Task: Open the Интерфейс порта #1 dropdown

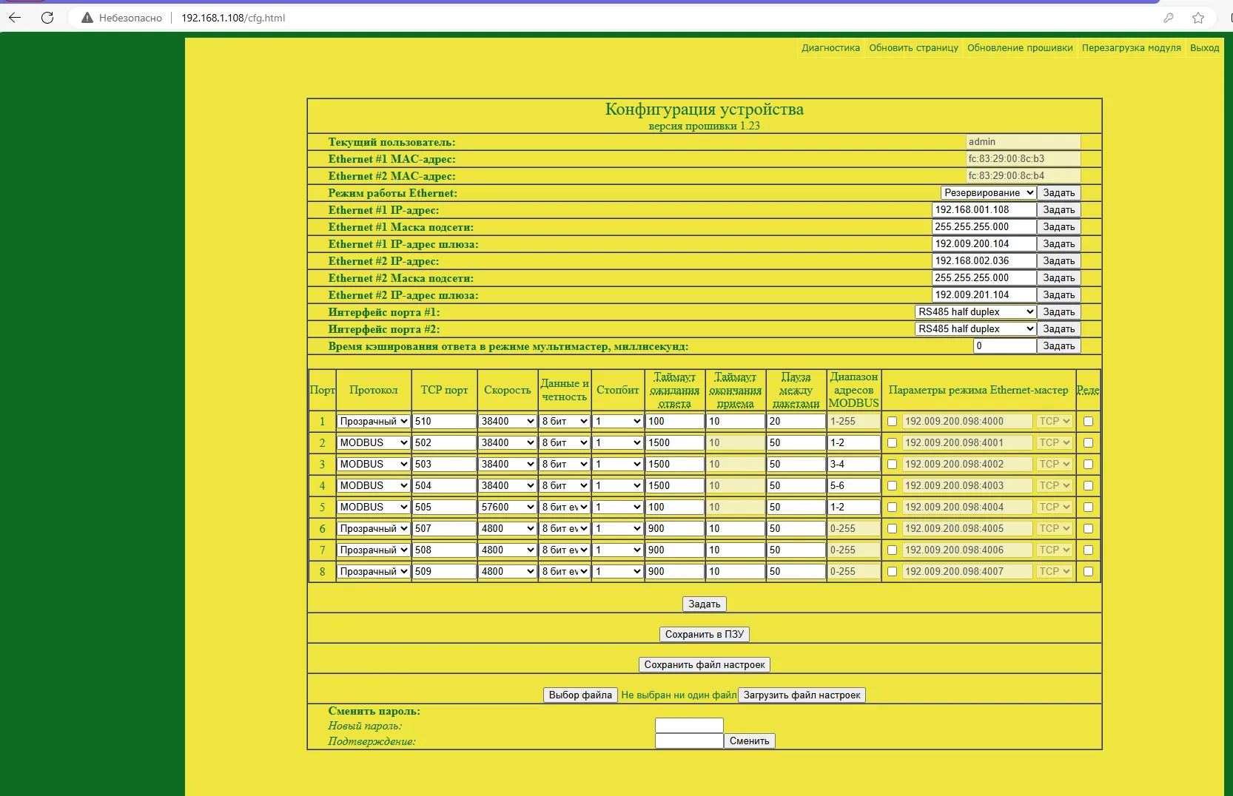Action: pos(975,312)
